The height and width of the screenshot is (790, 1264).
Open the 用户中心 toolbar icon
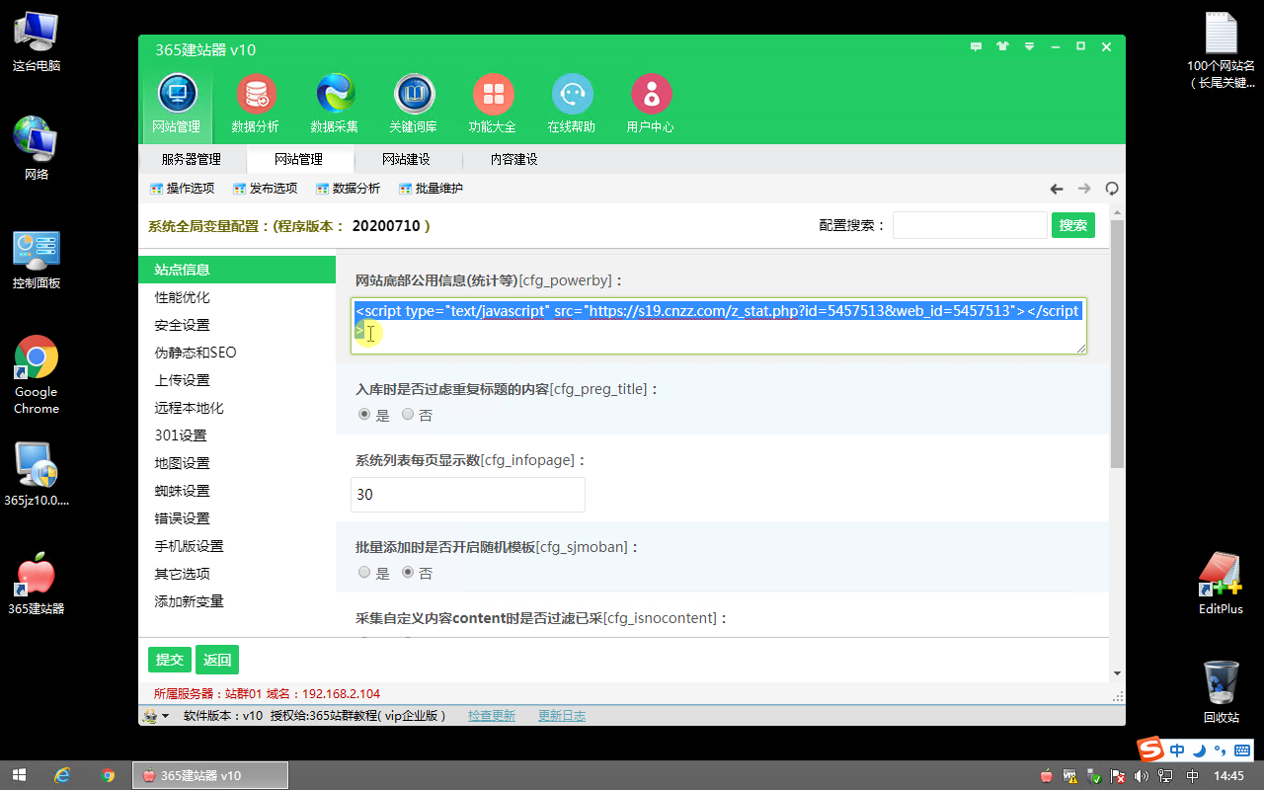[651, 104]
